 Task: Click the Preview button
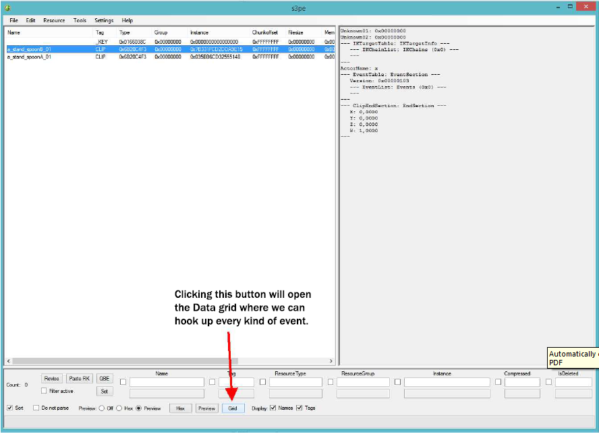tap(206, 408)
